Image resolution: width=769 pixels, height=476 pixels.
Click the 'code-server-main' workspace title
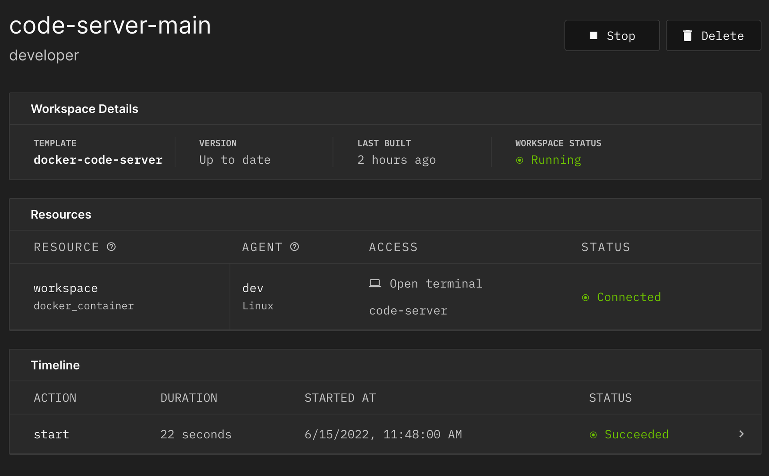pyautogui.click(x=110, y=25)
